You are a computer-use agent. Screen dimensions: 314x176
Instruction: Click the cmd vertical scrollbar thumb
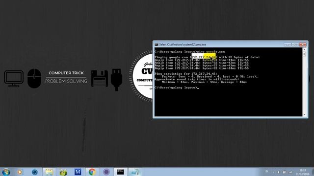(x=304, y=54)
